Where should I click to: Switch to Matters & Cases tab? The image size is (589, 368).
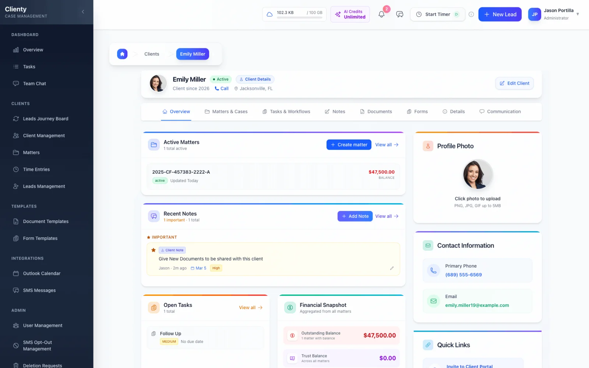(x=226, y=112)
